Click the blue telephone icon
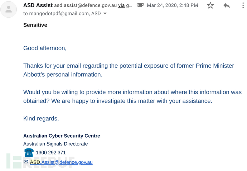 click(x=29, y=153)
